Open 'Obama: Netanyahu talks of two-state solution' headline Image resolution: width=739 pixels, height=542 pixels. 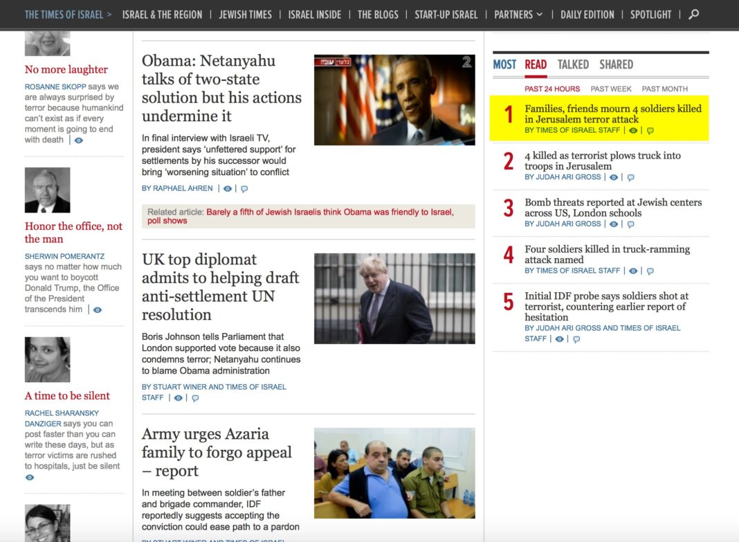(x=221, y=88)
